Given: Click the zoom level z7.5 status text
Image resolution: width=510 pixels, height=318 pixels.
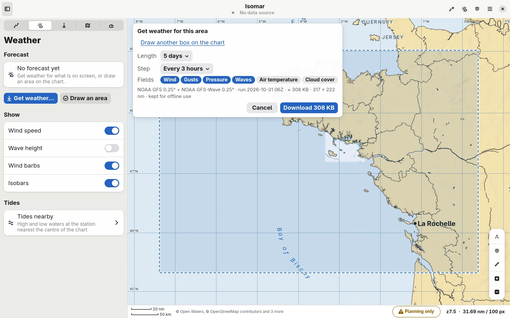Looking at the screenshot, I should pyautogui.click(x=451, y=312).
